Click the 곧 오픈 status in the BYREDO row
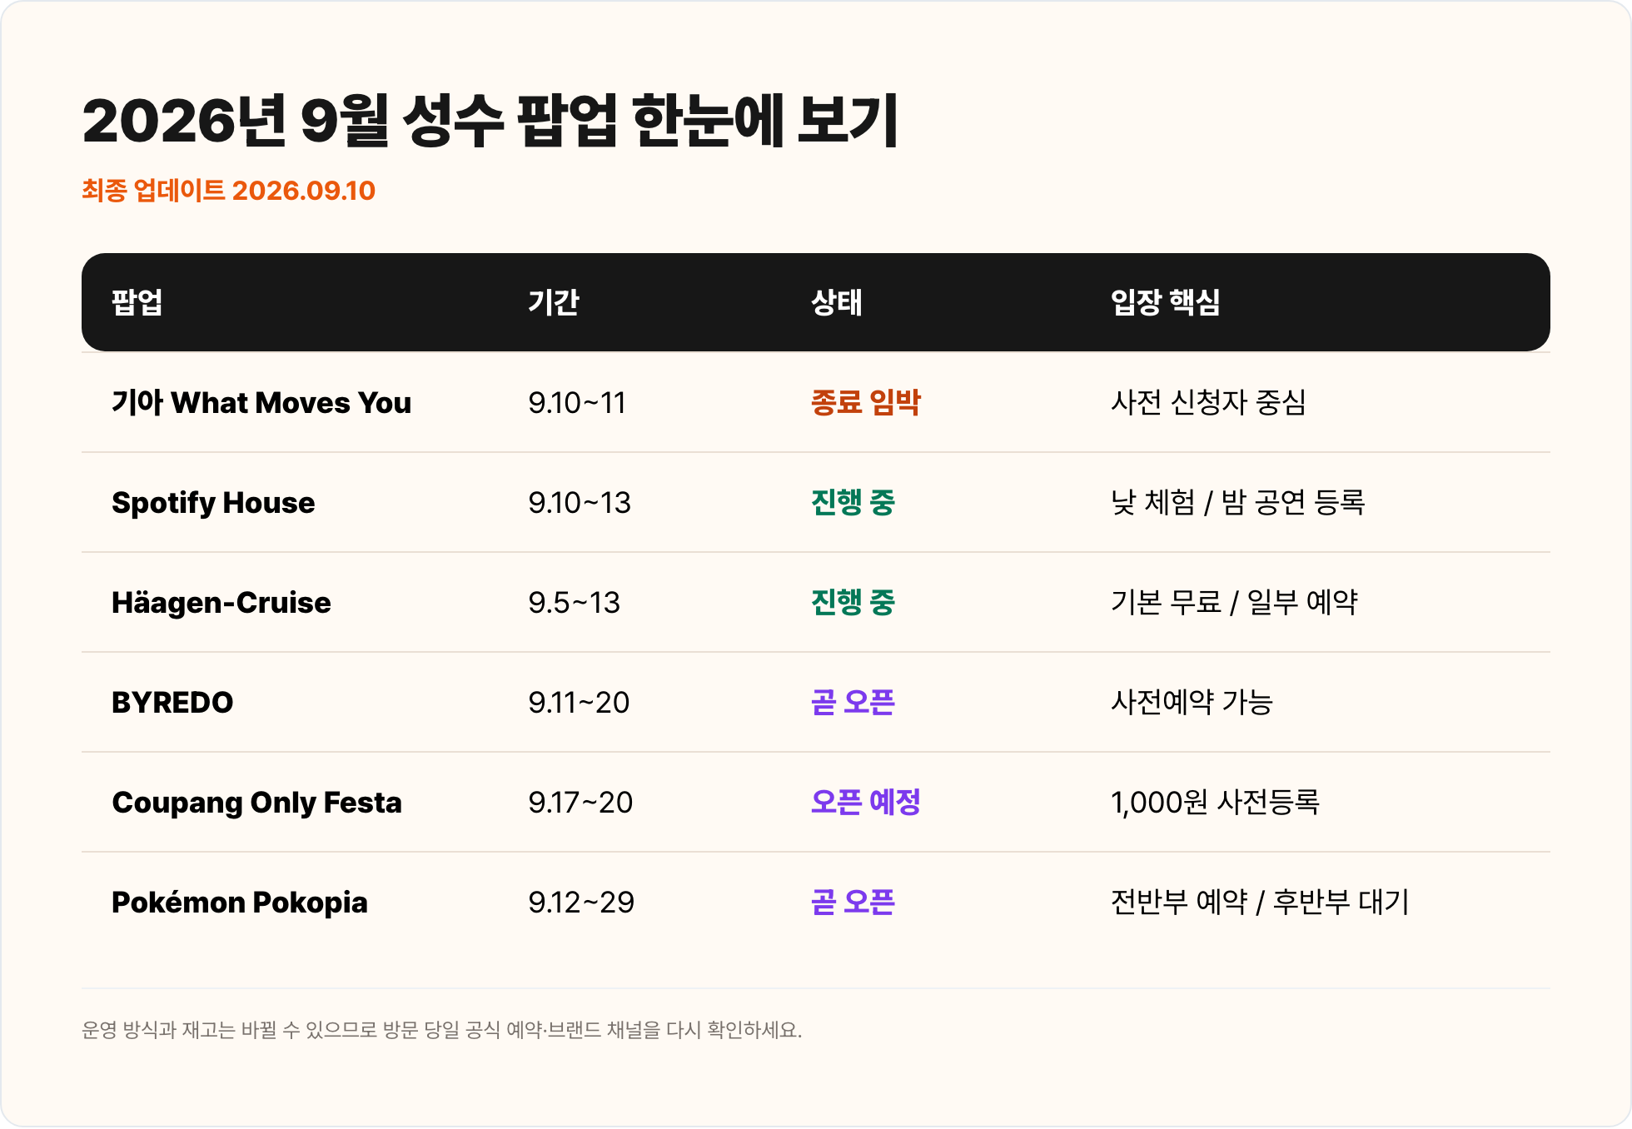The image size is (1632, 1129). [x=853, y=703]
